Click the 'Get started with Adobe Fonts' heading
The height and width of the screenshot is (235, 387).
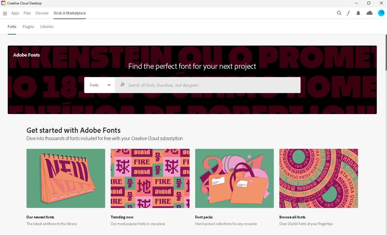[x=73, y=130]
